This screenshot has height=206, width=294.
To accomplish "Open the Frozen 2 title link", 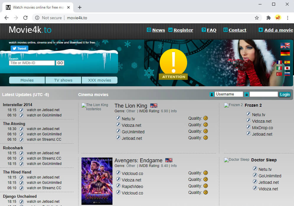I will coord(253,105).
